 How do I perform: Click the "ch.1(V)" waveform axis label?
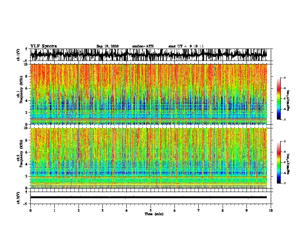click(18, 55)
